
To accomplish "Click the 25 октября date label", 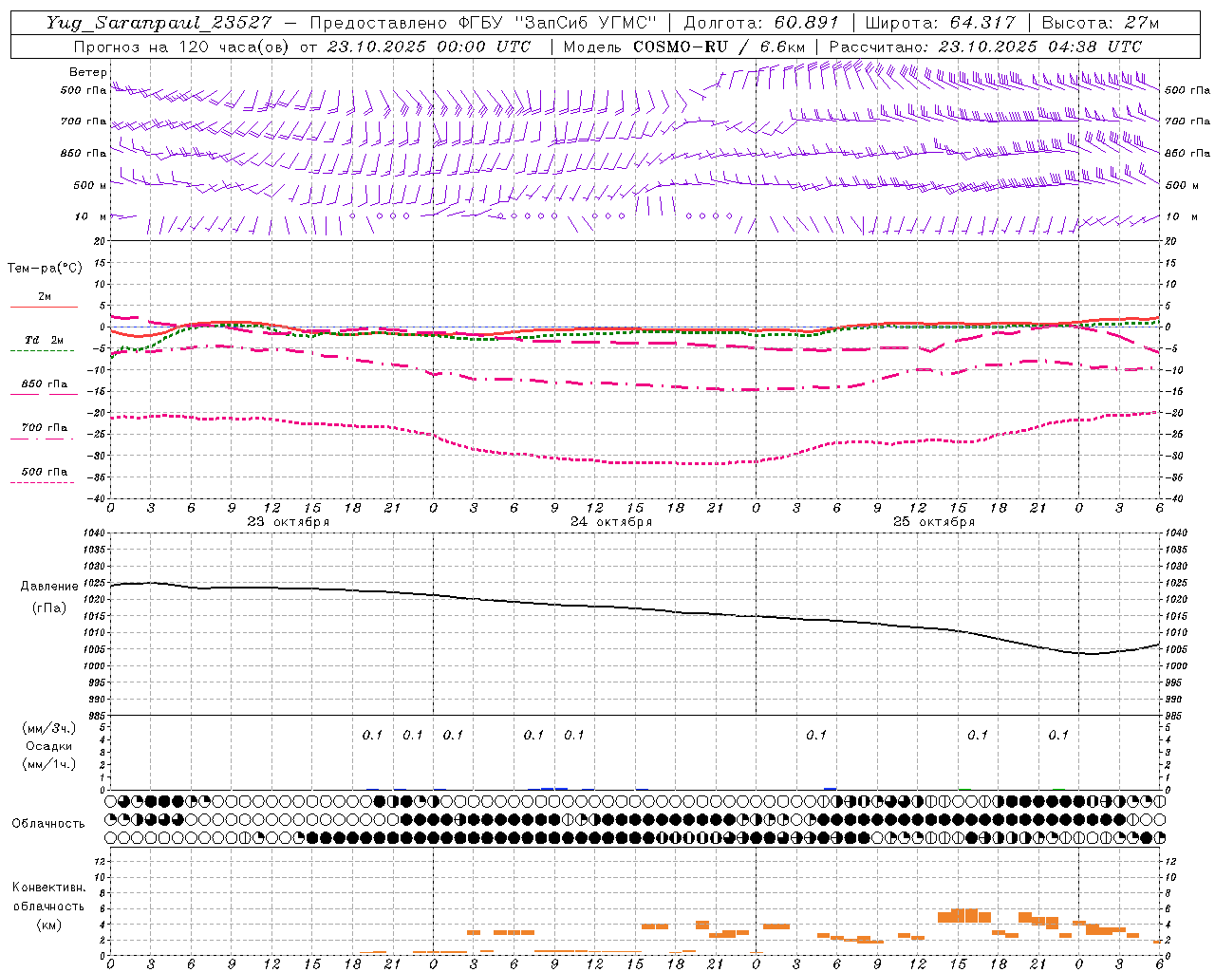I will coord(934,522).
